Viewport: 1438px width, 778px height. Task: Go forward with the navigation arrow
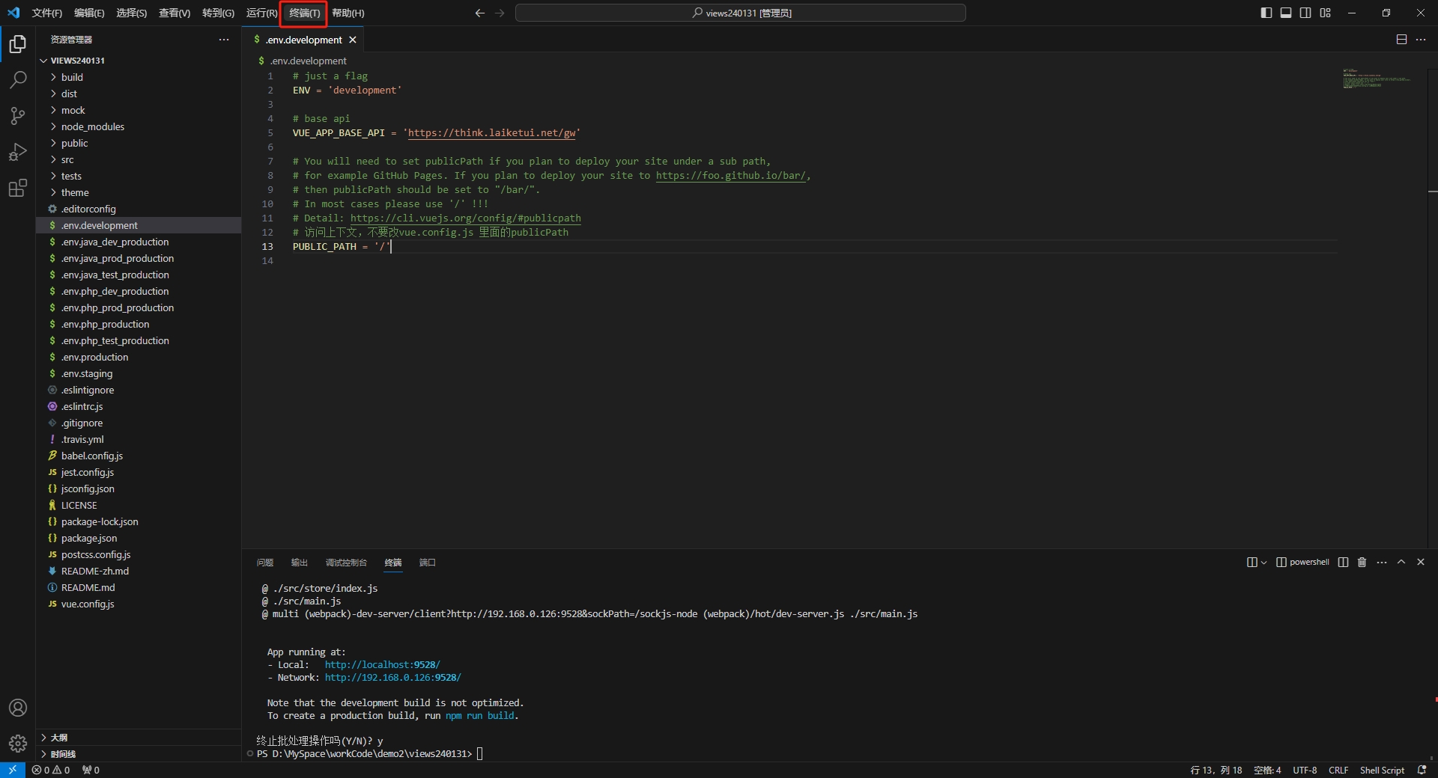click(500, 13)
